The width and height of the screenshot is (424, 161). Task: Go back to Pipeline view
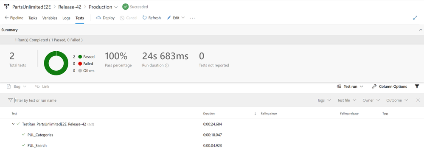pyautogui.click(x=14, y=18)
